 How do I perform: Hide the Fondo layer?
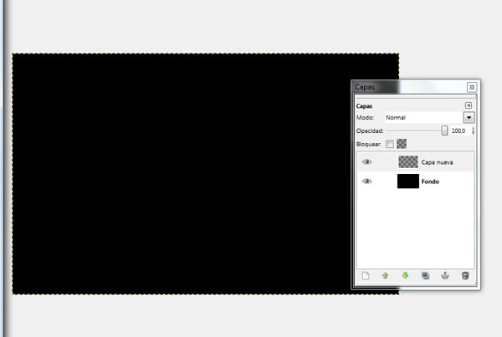366,181
